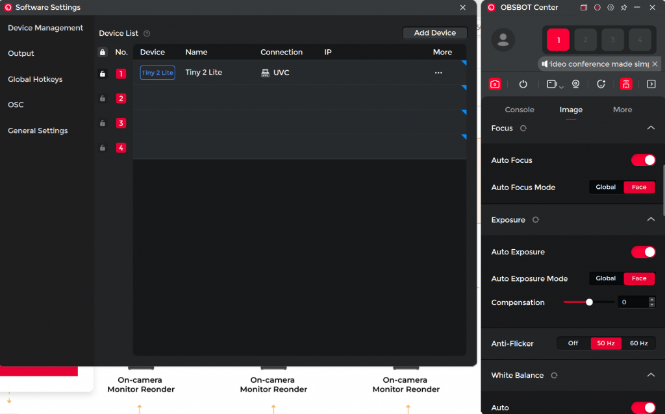Collapse the Focus section

651,128
